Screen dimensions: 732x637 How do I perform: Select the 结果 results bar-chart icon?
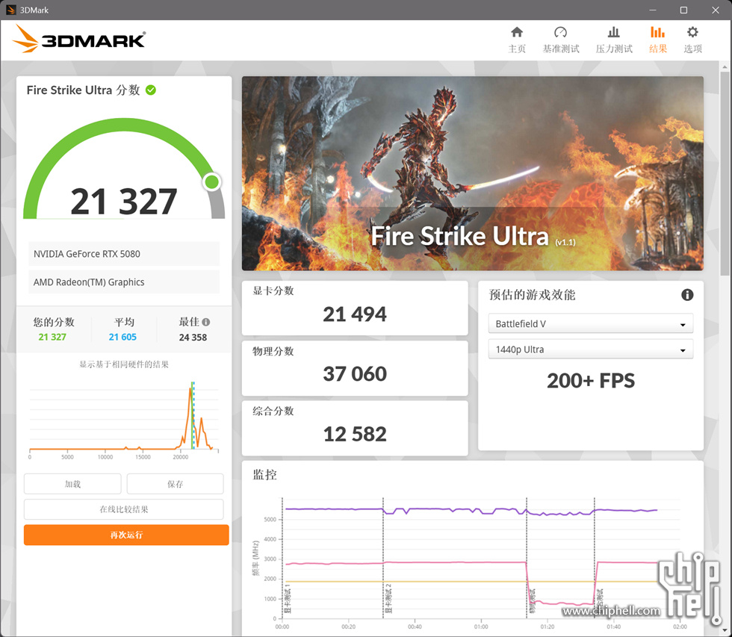[x=657, y=32]
